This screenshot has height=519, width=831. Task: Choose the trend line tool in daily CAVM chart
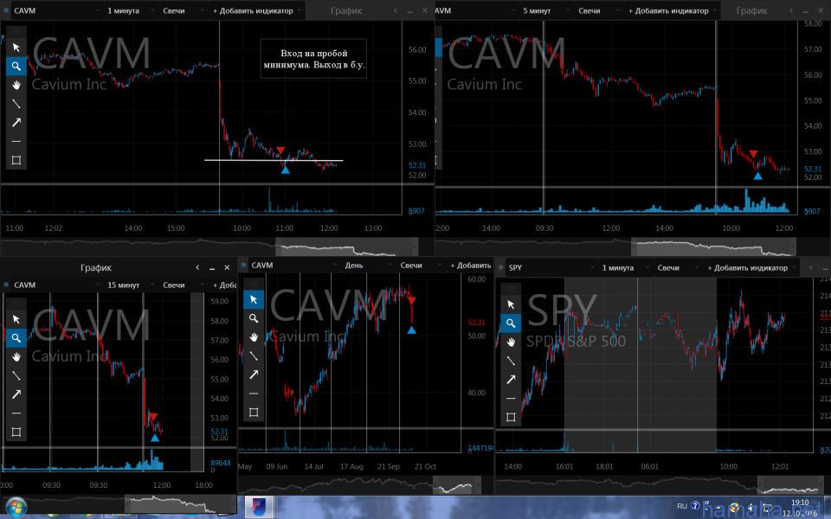[254, 356]
